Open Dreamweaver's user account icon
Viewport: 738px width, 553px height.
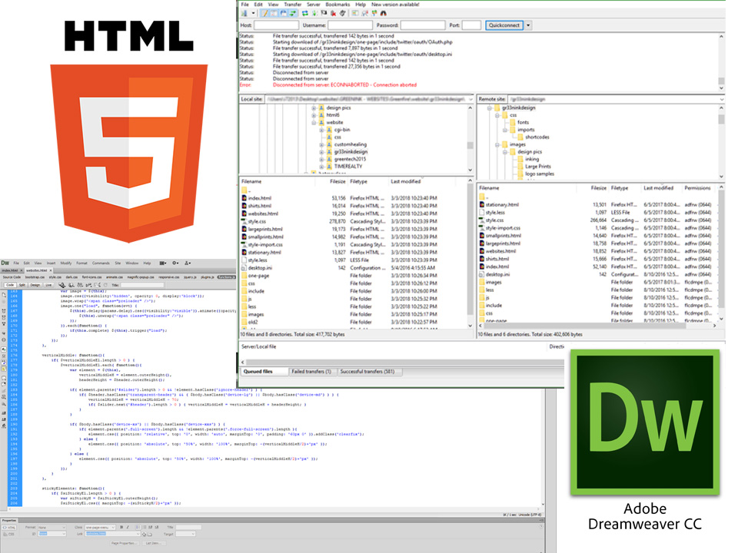pos(188,263)
